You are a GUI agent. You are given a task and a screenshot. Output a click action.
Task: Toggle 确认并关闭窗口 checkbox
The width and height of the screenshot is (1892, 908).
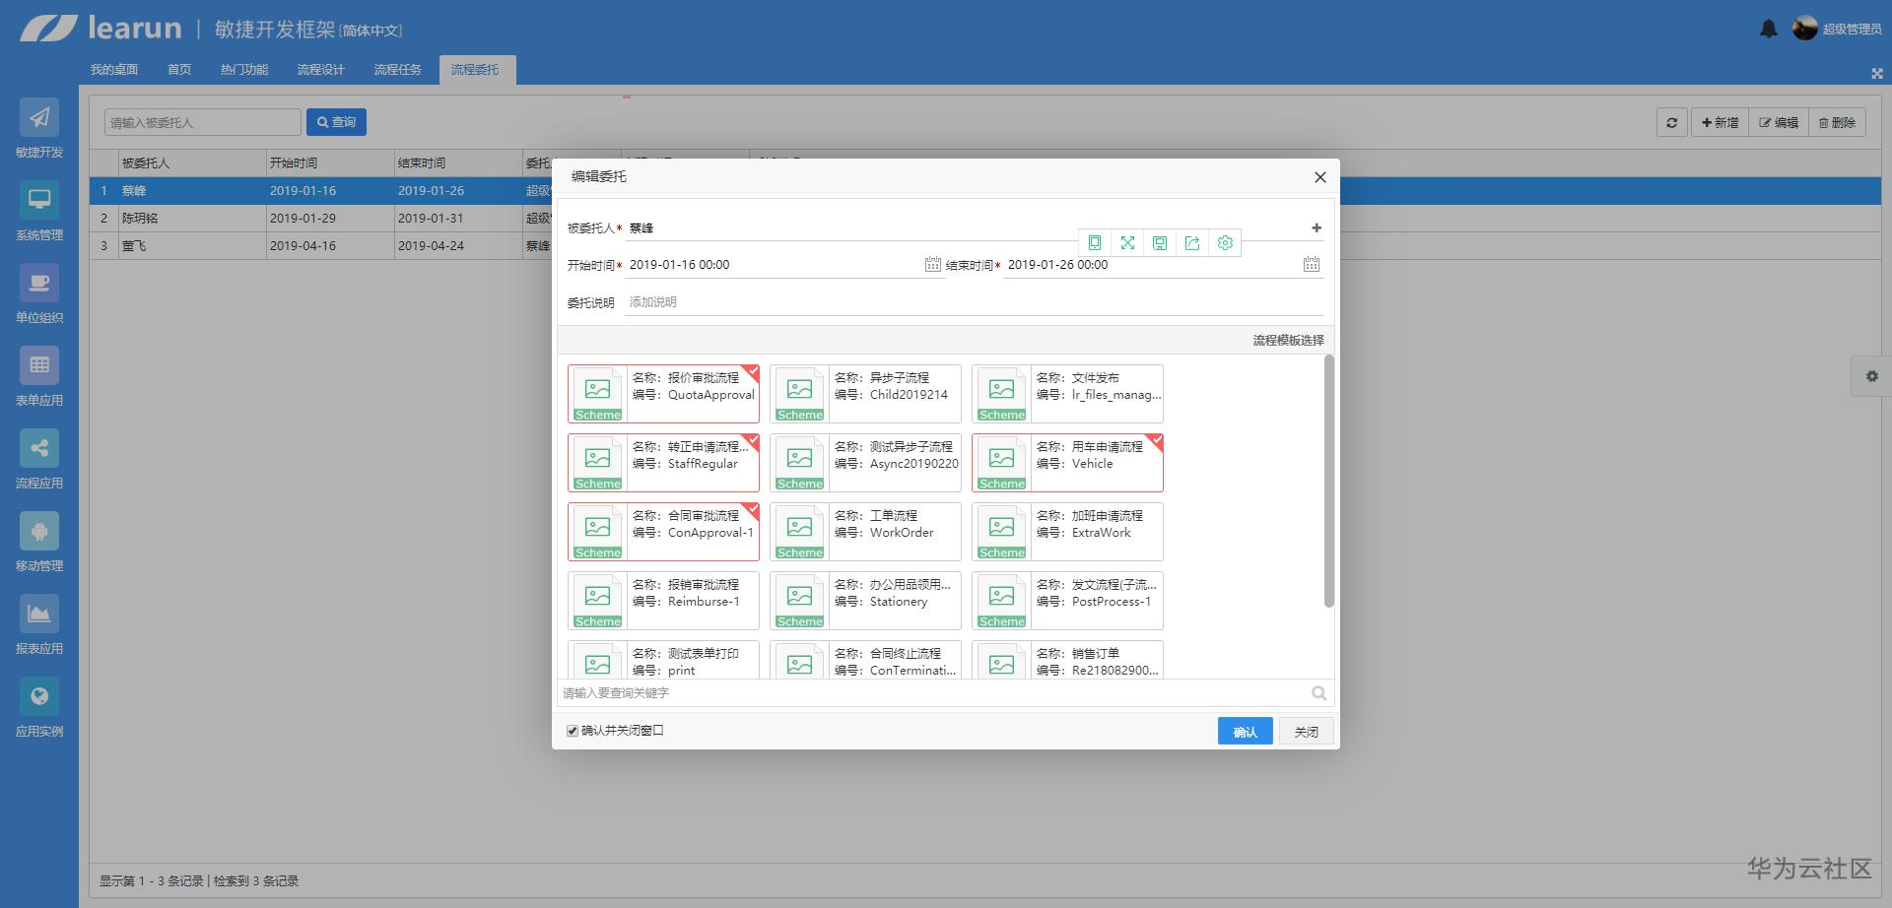(x=572, y=731)
